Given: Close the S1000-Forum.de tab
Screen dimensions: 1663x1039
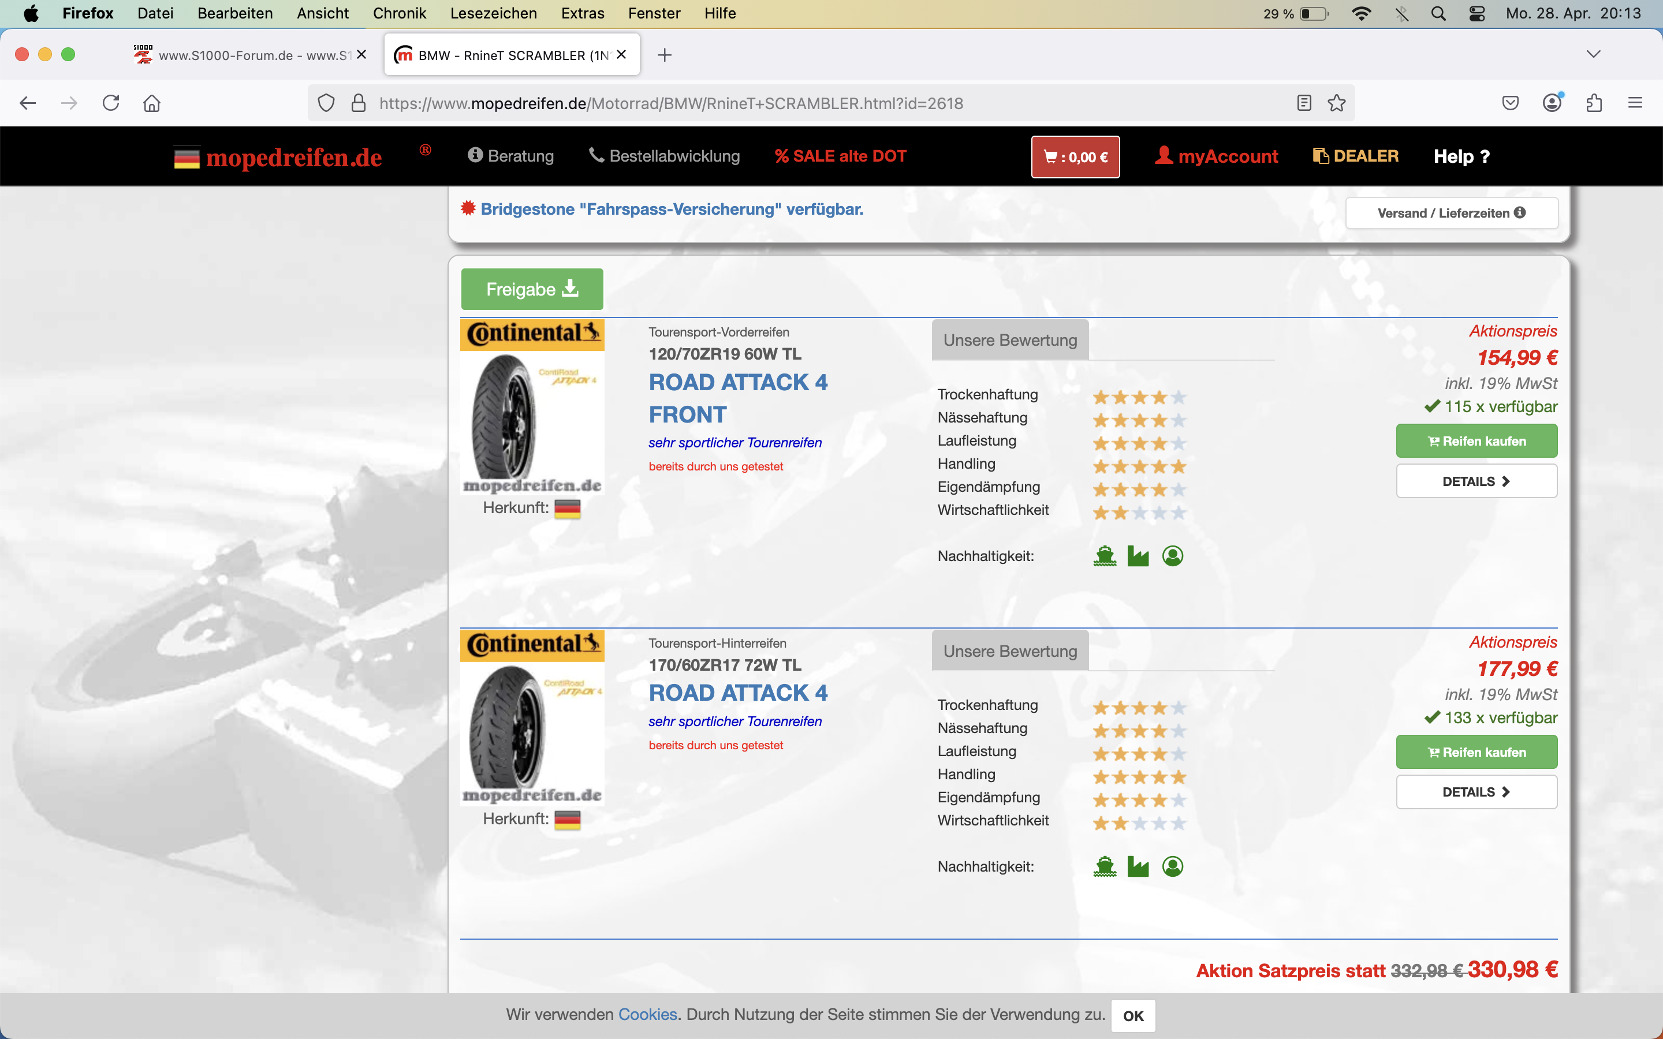Looking at the screenshot, I should point(361,54).
